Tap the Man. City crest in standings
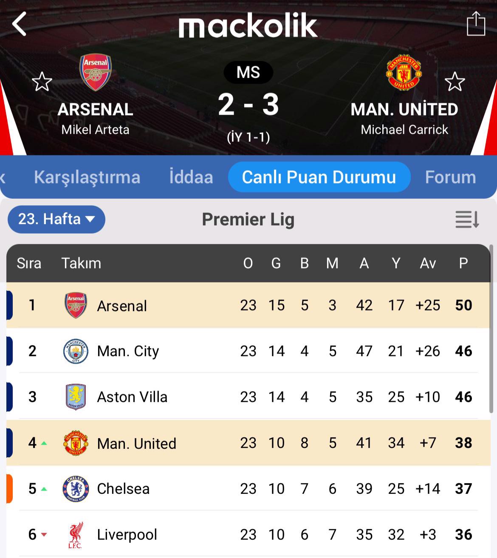The image size is (497, 558). 76,351
